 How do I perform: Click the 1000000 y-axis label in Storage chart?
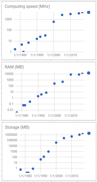(11, 135)
